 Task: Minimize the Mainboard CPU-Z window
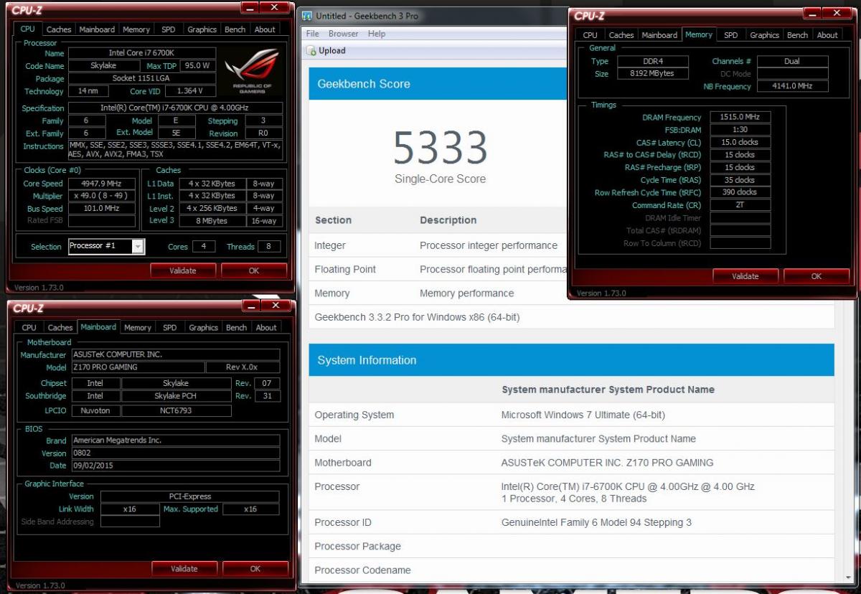[250, 306]
